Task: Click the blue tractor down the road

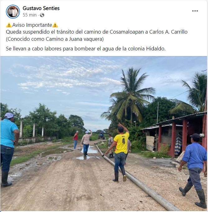Action: (x=102, y=136)
